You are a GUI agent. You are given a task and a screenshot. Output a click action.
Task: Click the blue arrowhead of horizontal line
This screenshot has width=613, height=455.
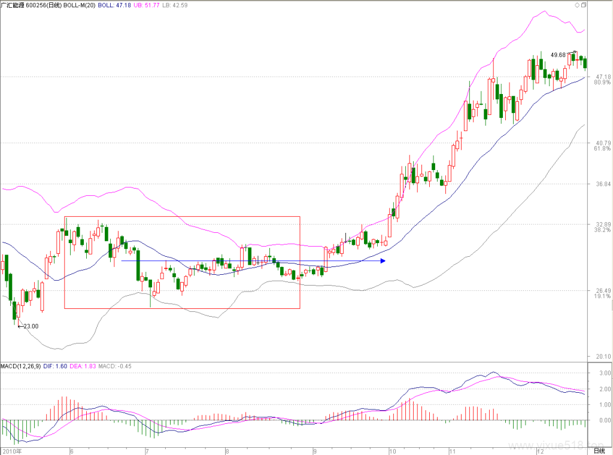pyautogui.click(x=383, y=260)
